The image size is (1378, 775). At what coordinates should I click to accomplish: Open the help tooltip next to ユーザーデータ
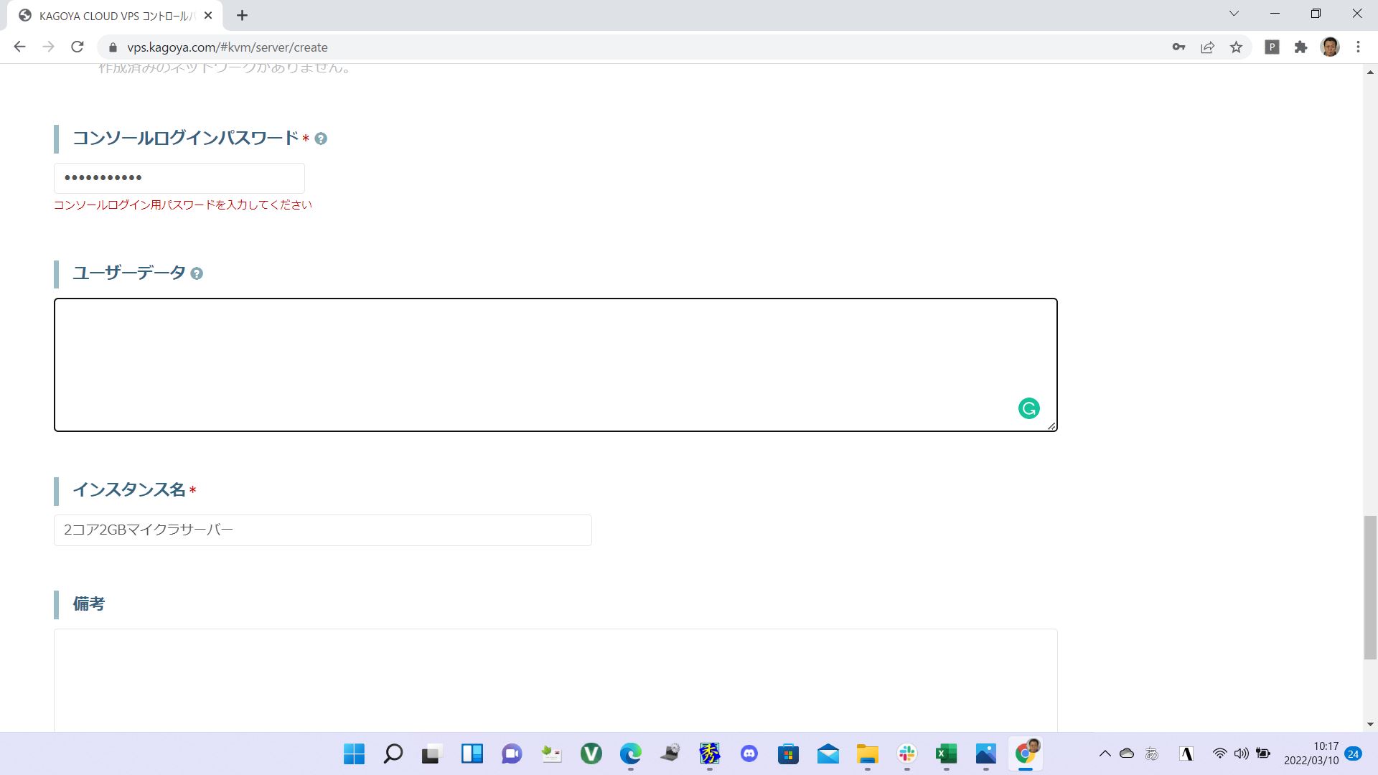(197, 273)
